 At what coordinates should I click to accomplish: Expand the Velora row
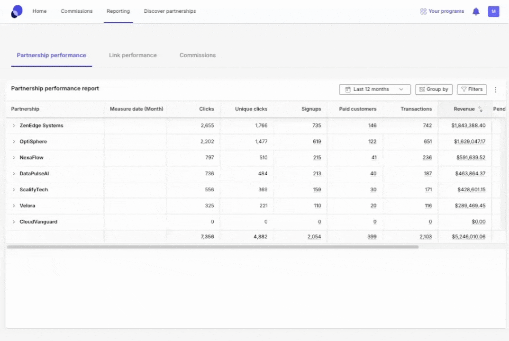(14, 206)
